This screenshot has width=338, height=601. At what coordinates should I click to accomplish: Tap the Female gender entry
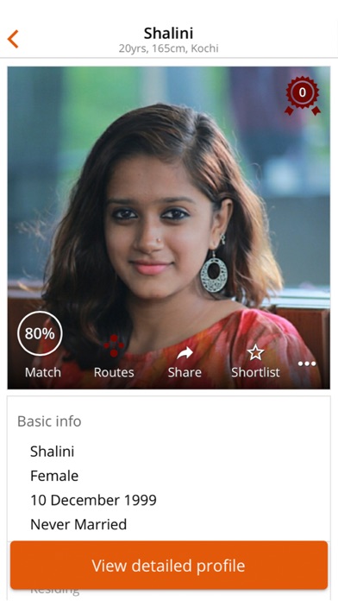click(54, 476)
